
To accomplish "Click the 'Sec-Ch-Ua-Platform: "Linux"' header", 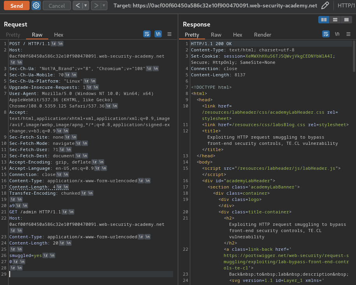I will pyautogui.click(x=46, y=81).
